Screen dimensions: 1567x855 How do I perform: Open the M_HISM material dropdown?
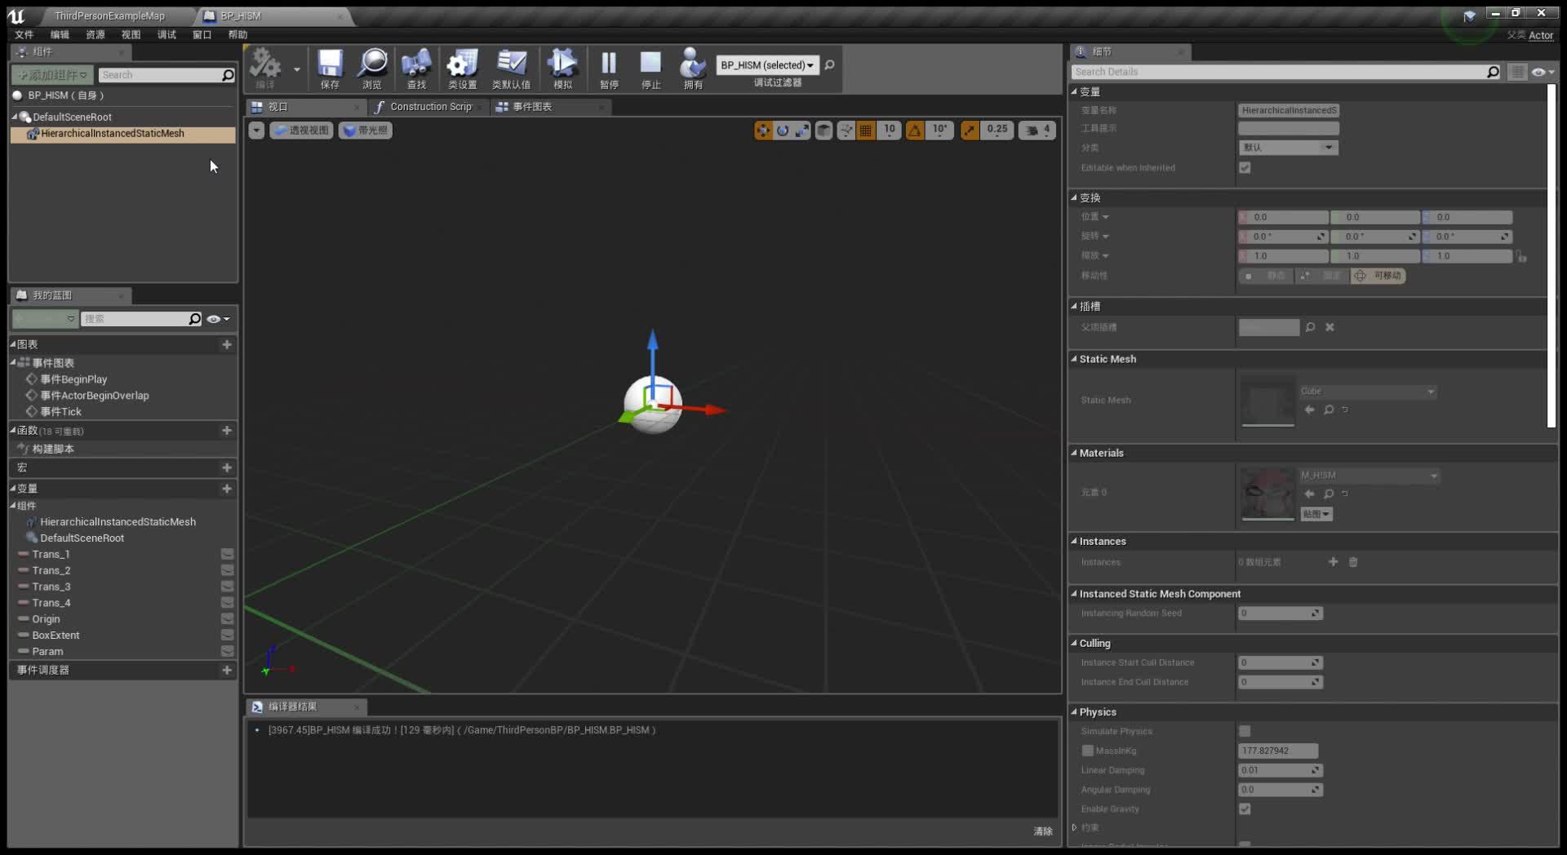point(1432,475)
